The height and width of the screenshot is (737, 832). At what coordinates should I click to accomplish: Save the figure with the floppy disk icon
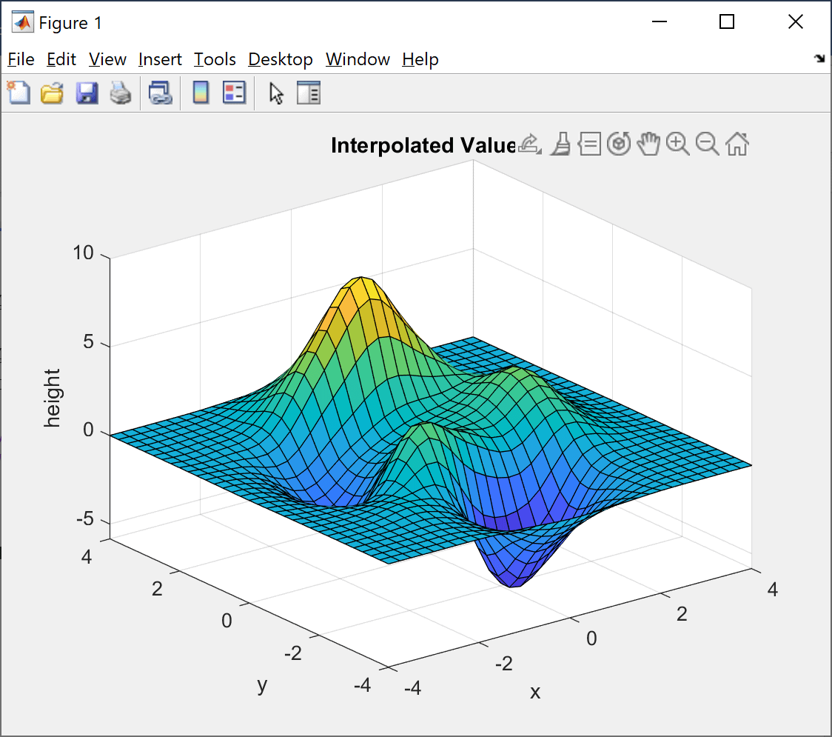(87, 93)
